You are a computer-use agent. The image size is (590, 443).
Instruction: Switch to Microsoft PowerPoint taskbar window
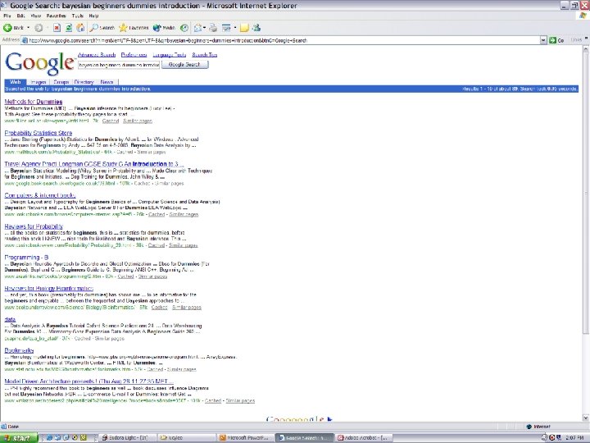[x=244, y=438]
